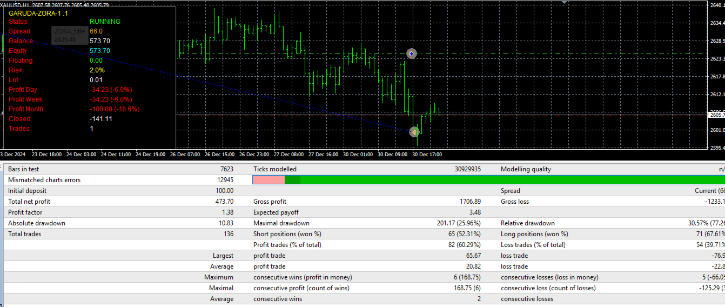Click the Maximal drawdown value 201.17 (25.96%)
Screen dimensions: 725x307
(459, 223)
